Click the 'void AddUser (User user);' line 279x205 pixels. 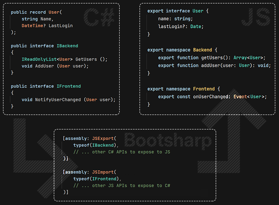pyautogui.click(x=55, y=66)
